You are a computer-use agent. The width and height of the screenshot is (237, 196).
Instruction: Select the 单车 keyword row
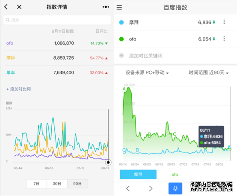pyautogui.click(x=57, y=72)
